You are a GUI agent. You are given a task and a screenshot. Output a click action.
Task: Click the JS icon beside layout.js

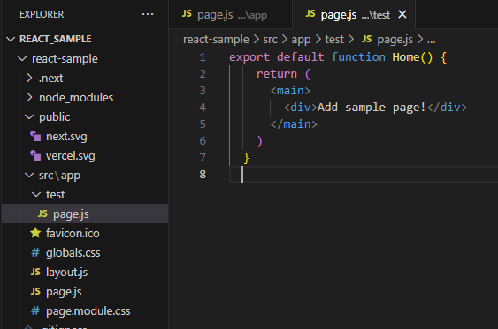click(35, 272)
